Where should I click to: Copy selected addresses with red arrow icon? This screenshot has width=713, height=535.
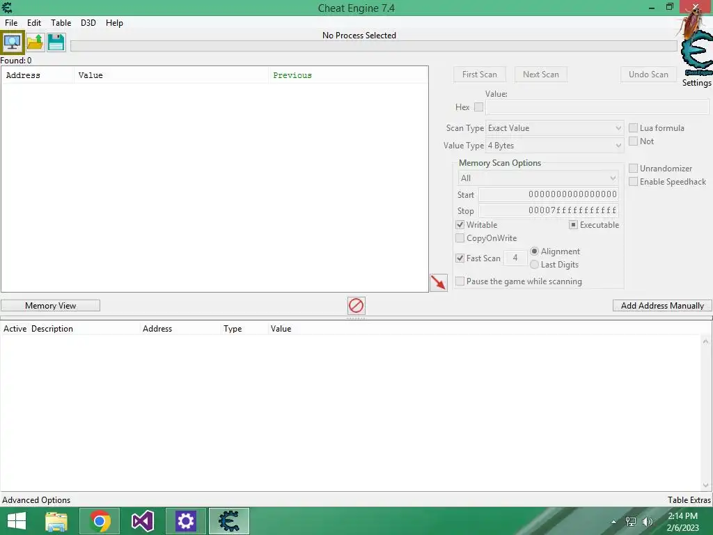(439, 283)
